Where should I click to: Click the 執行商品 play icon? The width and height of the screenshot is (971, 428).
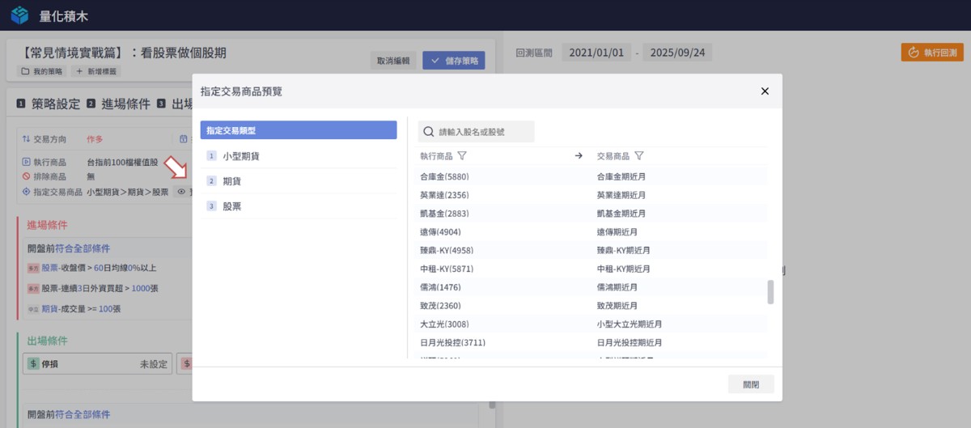[x=26, y=163]
